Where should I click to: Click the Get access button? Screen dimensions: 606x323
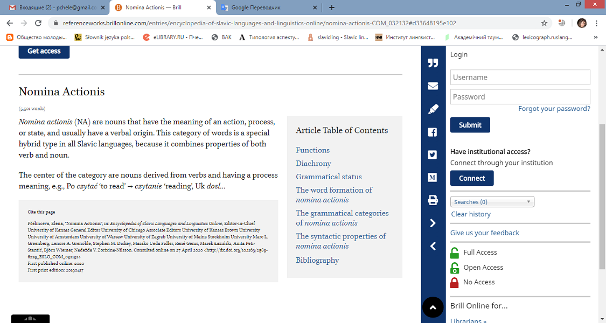[44, 51]
